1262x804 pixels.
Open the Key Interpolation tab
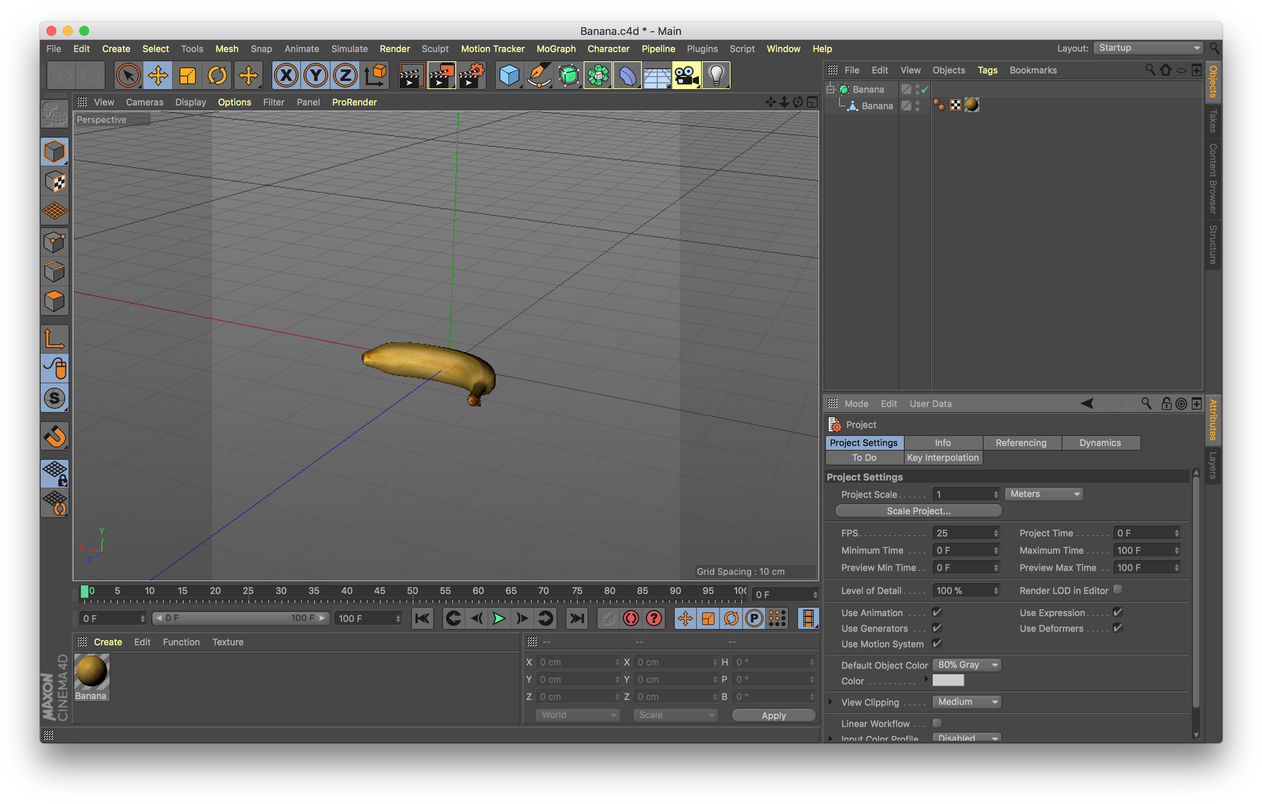pyautogui.click(x=943, y=458)
